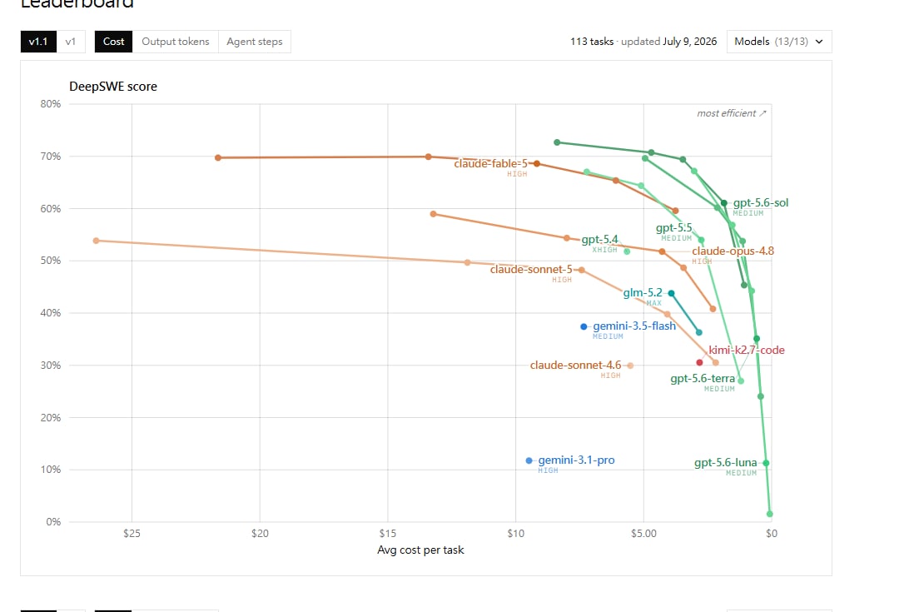The image size is (909, 612).
Task: Switch to the v1 version
Action: pyautogui.click(x=71, y=42)
